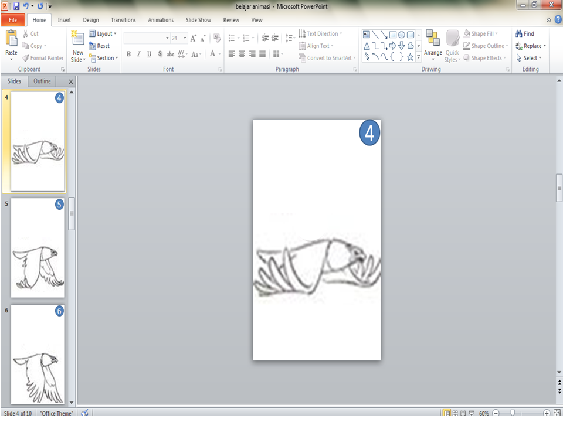
Task: Open Quick Styles gallery
Action: 452,46
